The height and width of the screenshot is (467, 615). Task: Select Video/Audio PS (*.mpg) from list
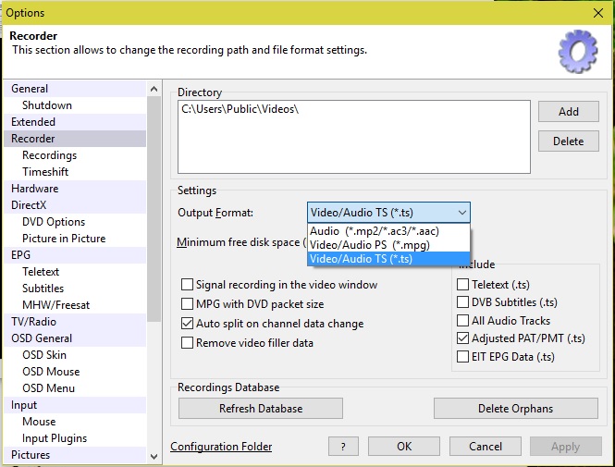click(370, 245)
